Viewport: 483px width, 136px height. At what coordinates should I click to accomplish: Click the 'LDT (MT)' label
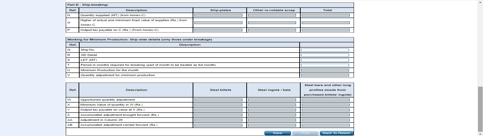88,60
